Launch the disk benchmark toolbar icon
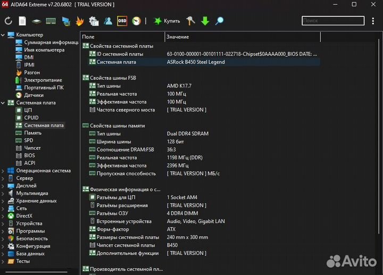 tap(36, 21)
